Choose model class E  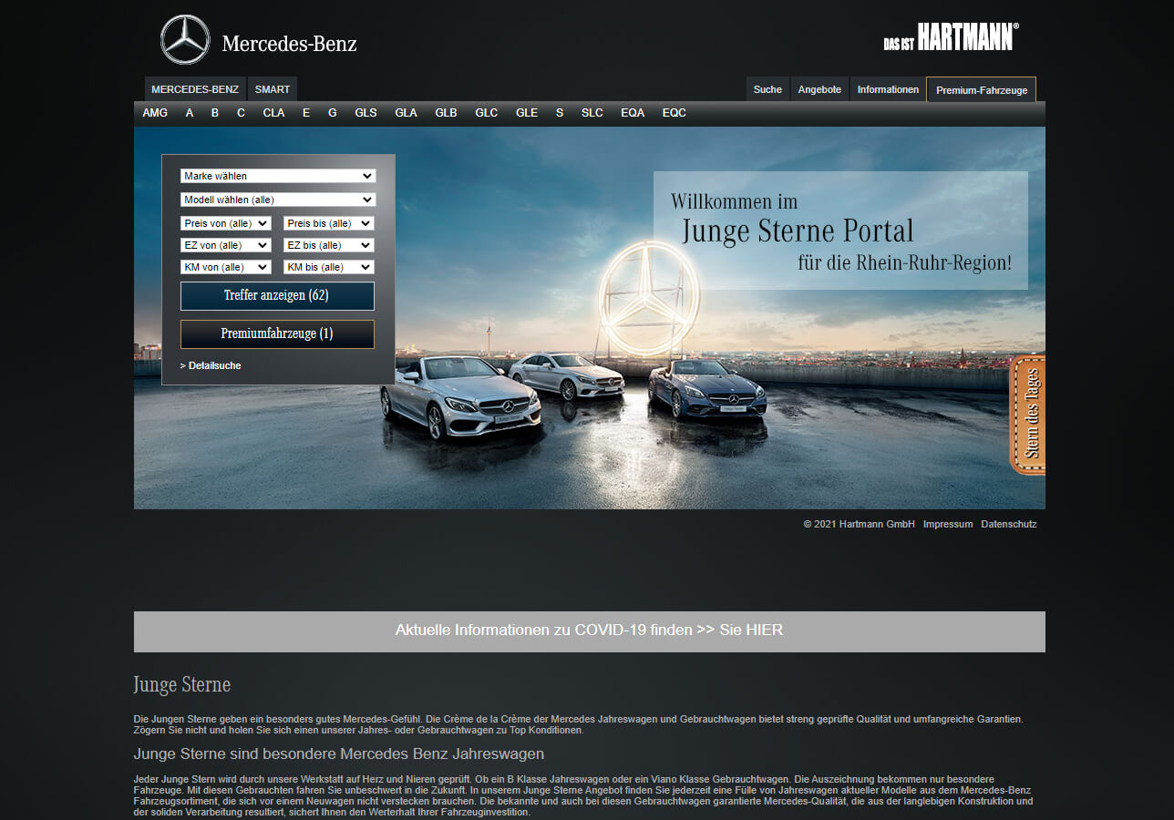306,113
